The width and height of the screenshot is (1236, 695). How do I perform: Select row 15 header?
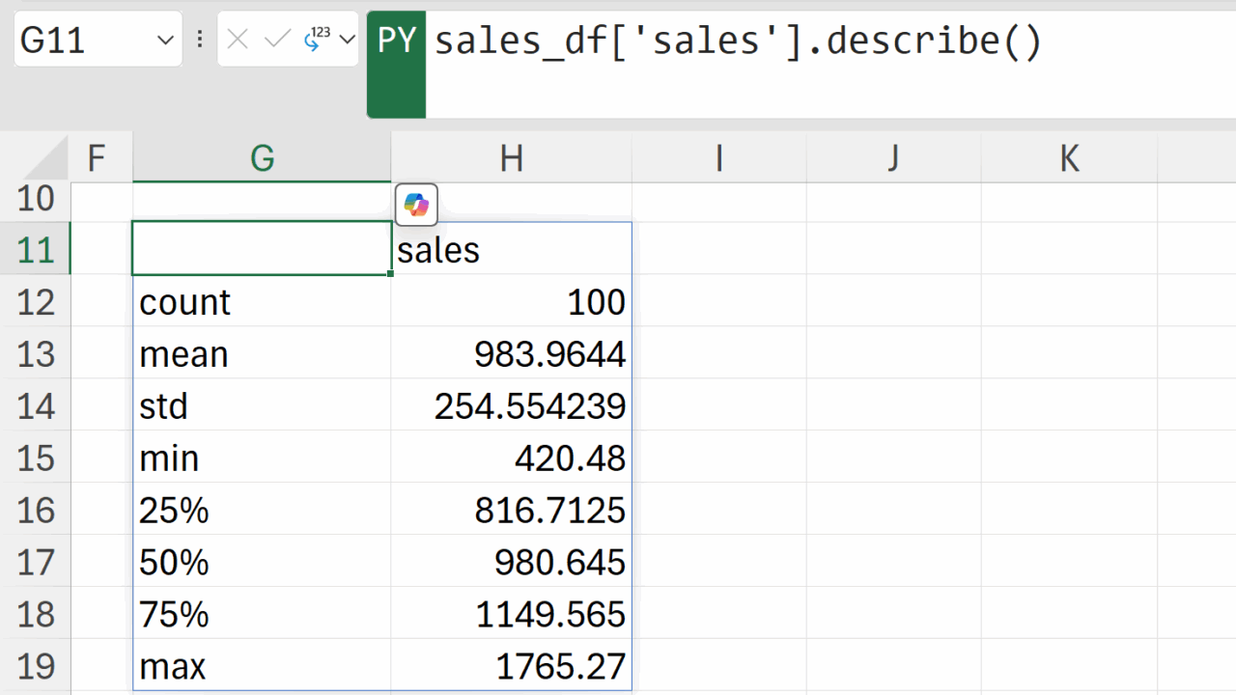(x=36, y=458)
